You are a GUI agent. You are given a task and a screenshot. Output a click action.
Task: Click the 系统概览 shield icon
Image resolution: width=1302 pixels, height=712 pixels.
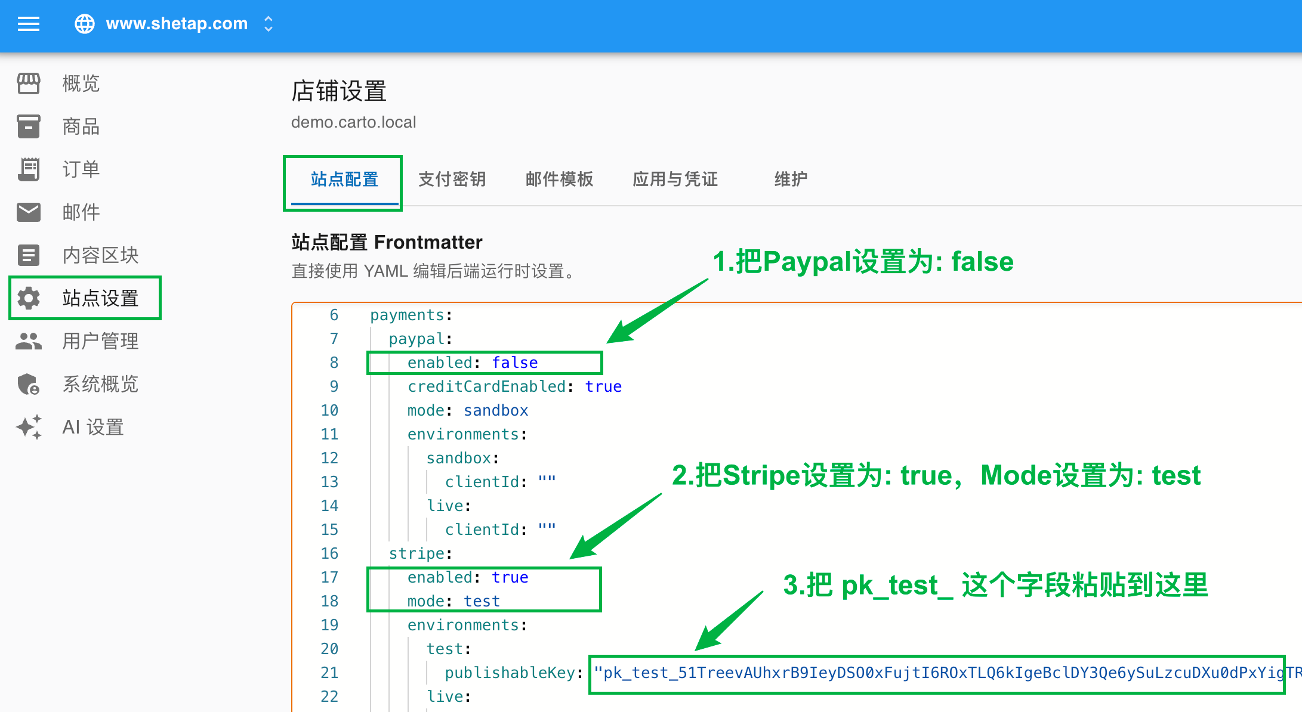tap(29, 384)
